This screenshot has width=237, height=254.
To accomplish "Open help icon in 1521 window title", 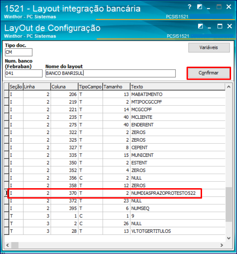I will coord(189,7).
